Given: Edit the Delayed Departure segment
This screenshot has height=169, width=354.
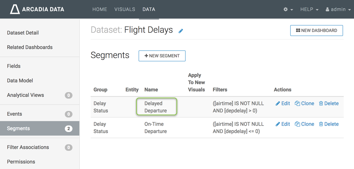Looking at the screenshot, I should click(283, 103).
